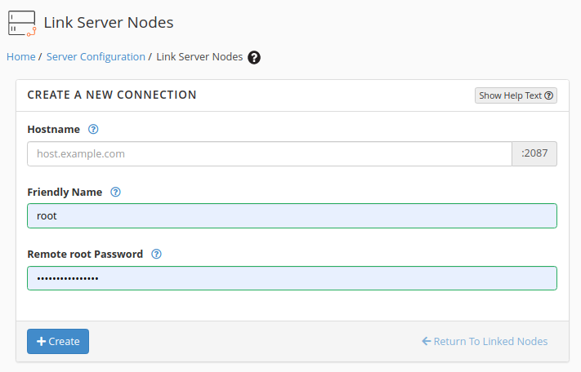Click the Hostname label text
581x372 pixels.
[x=54, y=129]
